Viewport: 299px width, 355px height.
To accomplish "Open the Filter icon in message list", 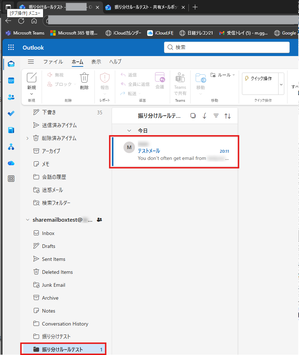I will click(x=216, y=116).
